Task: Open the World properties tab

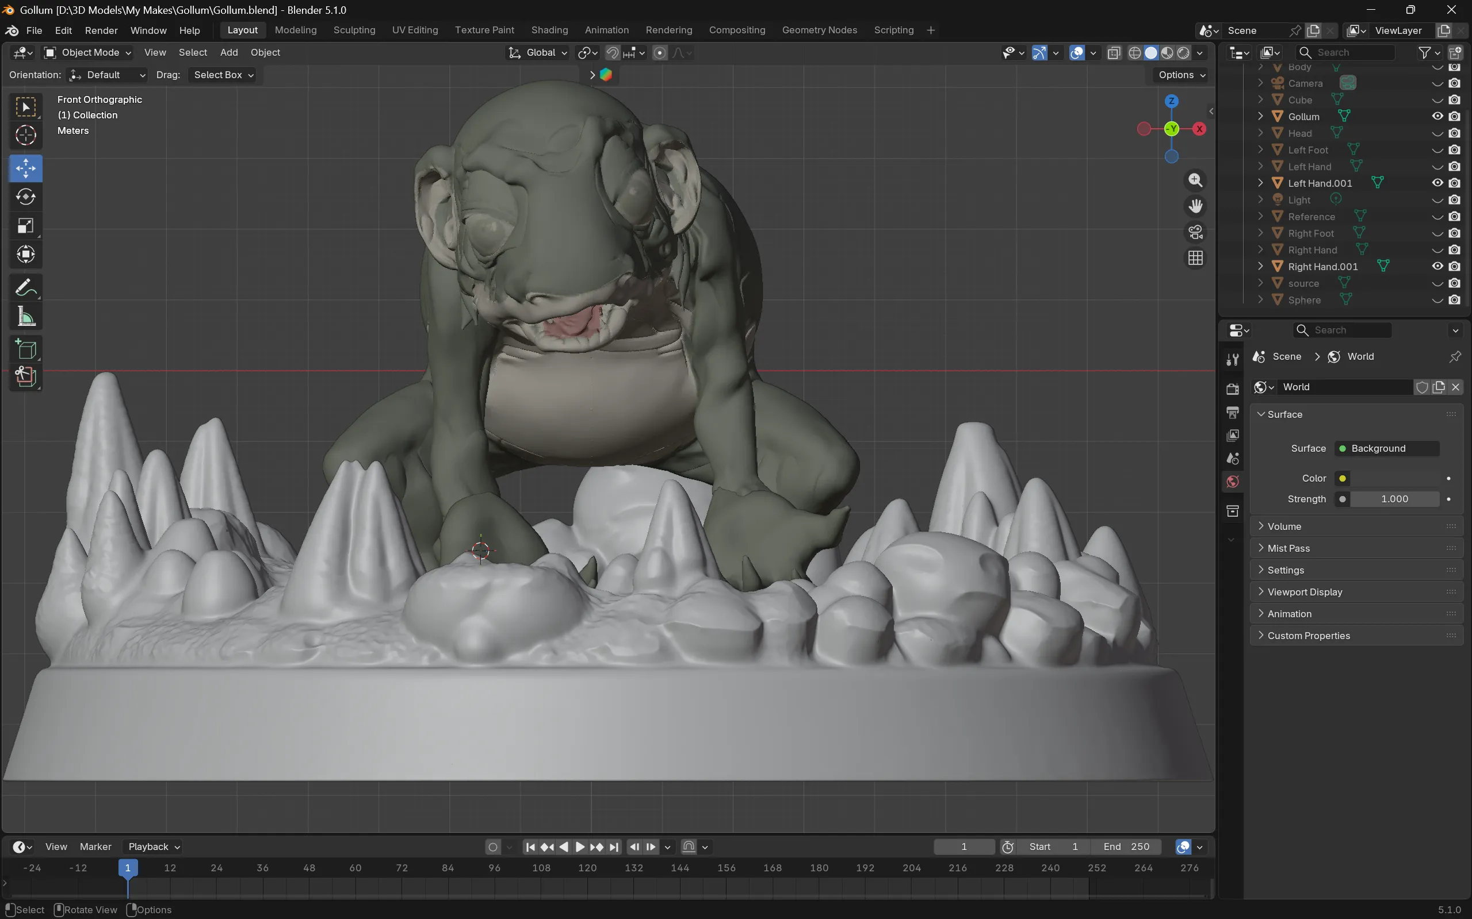Action: tap(1232, 482)
